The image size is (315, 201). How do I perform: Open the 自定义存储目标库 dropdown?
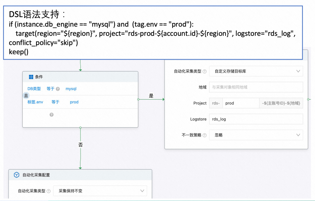point(256,71)
